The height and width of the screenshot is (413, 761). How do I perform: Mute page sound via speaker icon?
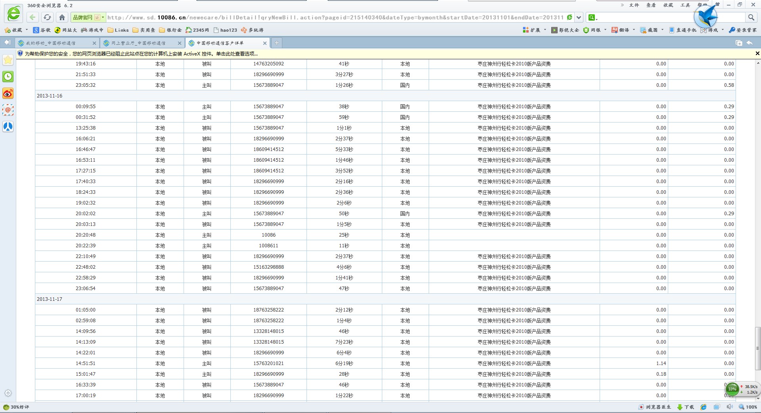point(730,407)
